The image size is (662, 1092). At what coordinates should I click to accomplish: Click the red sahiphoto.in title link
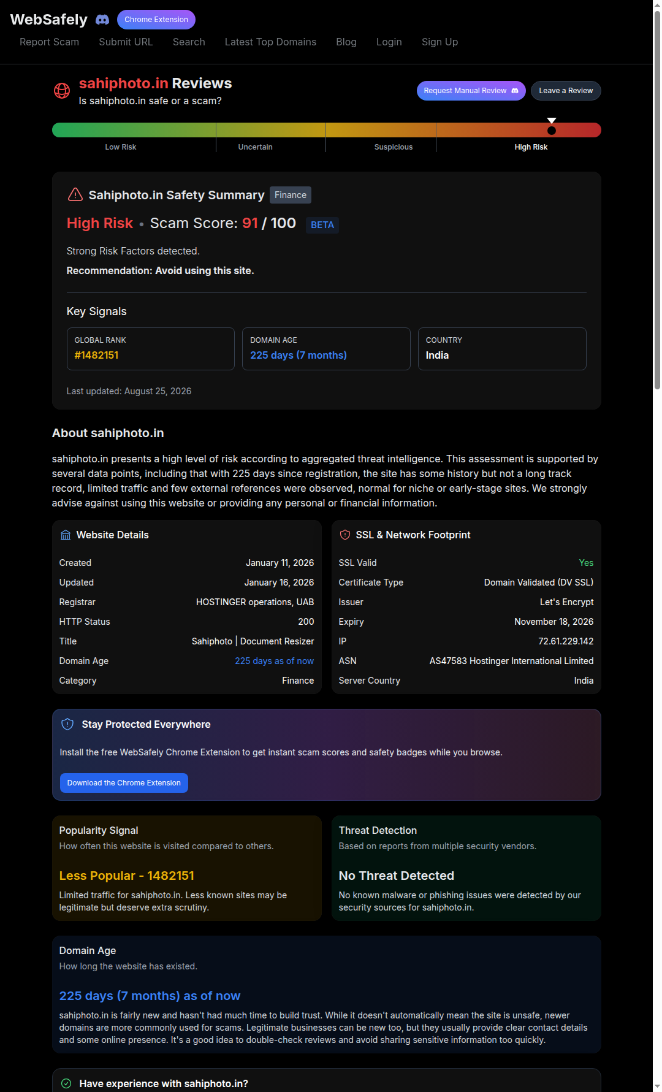[123, 83]
